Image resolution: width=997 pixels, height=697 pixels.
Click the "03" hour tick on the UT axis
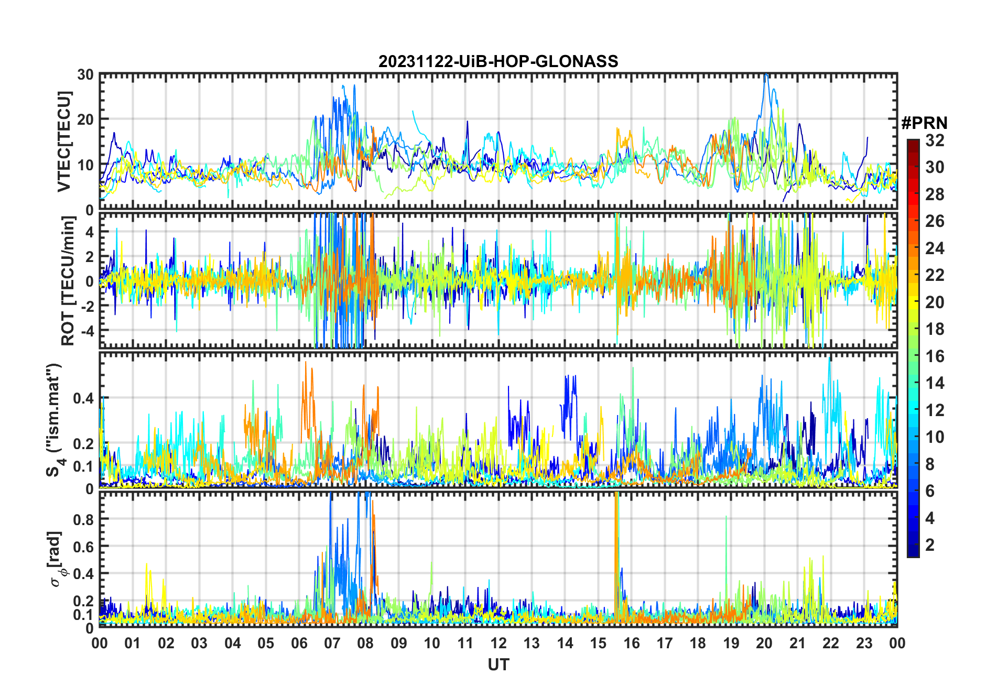pyautogui.click(x=199, y=643)
